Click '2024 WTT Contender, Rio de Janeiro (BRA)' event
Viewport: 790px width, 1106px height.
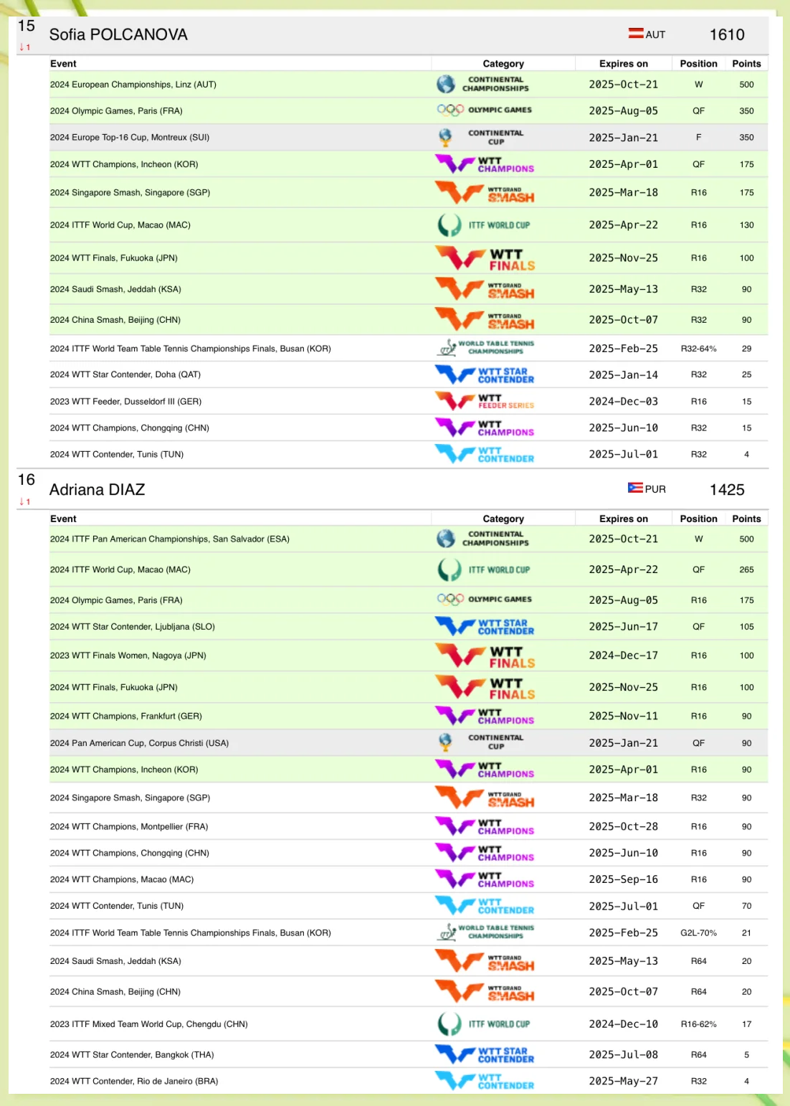coord(134,1082)
